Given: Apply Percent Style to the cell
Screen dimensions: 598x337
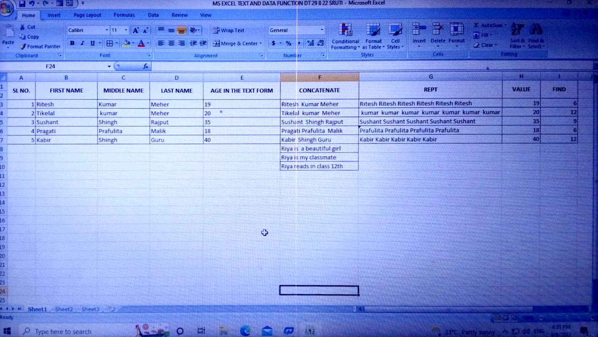Looking at the screenshot, I should pyautogui.click(x=289, y=43).
